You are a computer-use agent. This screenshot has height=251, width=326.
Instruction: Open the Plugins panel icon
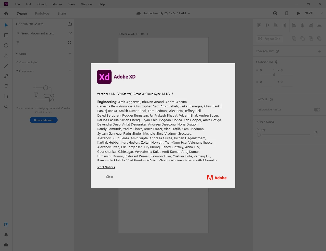coord(6,245)
